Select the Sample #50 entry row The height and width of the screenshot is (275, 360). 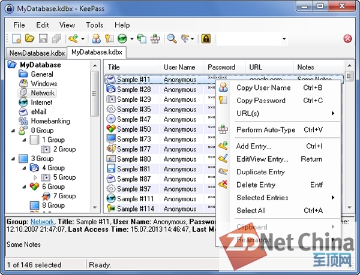[x=161, y=129]
